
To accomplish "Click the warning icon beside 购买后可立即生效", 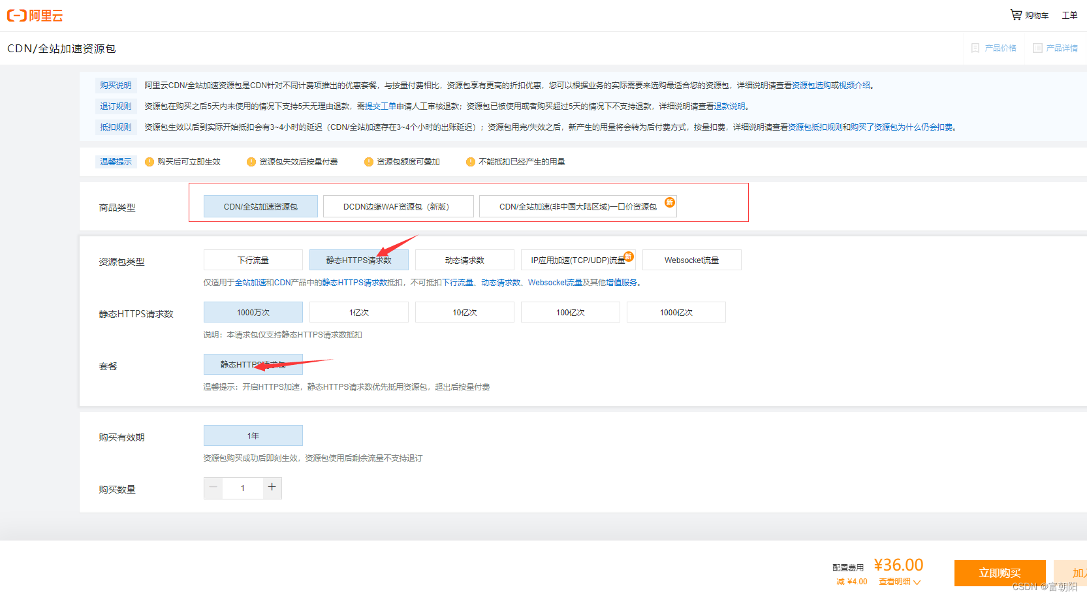I will pos(150,162).
